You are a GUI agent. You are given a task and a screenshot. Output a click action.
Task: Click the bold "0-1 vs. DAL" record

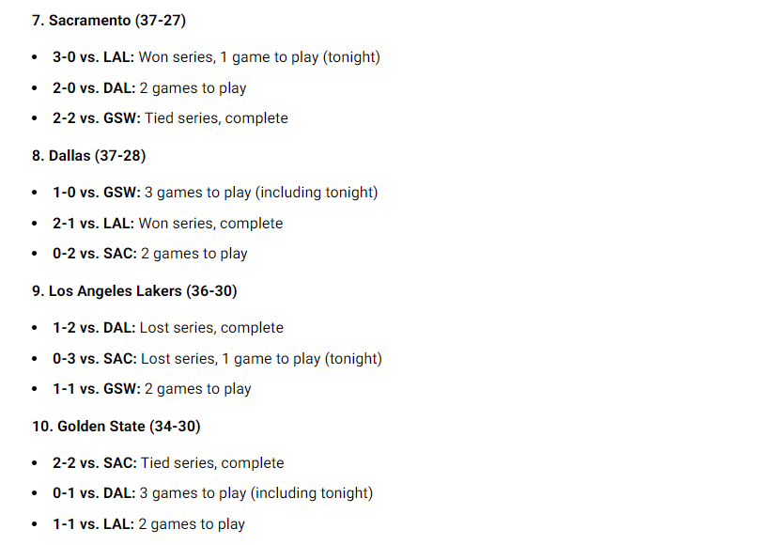tap(94, 493)
